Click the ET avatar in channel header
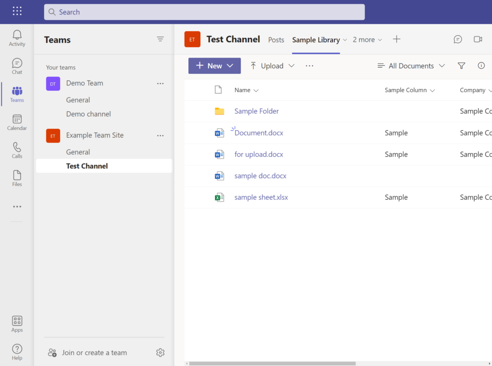The width and height of the screenshot is (492, 366). [x=192, y=39]
